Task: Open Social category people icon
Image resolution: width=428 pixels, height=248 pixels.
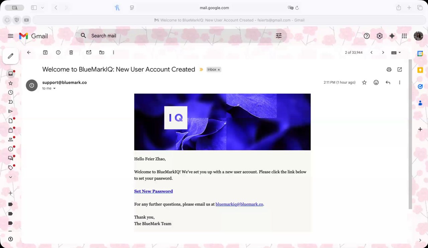Action: point(11,140)
